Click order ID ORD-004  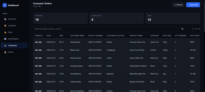(x=38, y=66)
